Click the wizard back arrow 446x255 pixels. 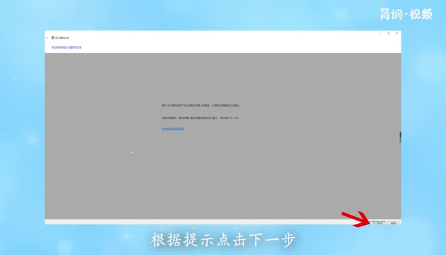point(47,38)
